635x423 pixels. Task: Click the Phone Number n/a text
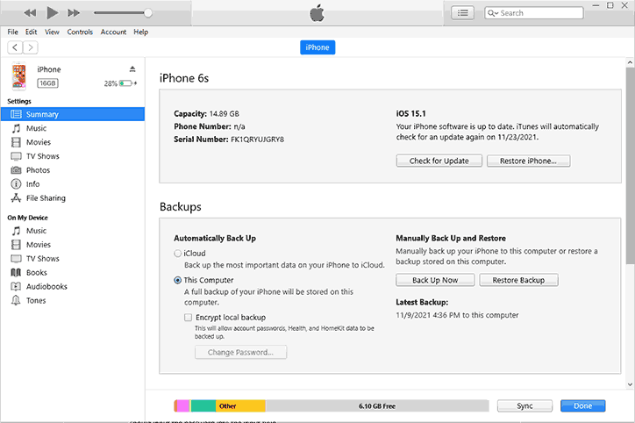(x=210, y=126)
